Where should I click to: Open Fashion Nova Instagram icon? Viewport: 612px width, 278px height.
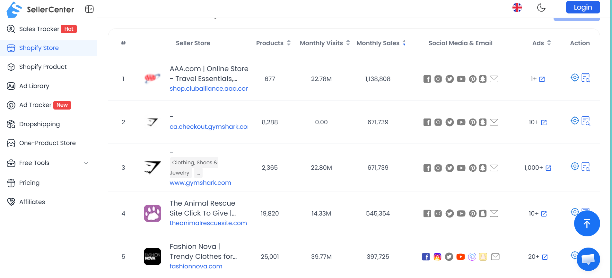click(x=437, y=257)
